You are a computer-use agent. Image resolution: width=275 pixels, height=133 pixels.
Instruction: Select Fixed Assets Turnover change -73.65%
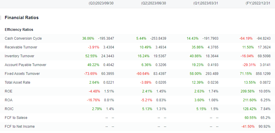tap(91, 74)
